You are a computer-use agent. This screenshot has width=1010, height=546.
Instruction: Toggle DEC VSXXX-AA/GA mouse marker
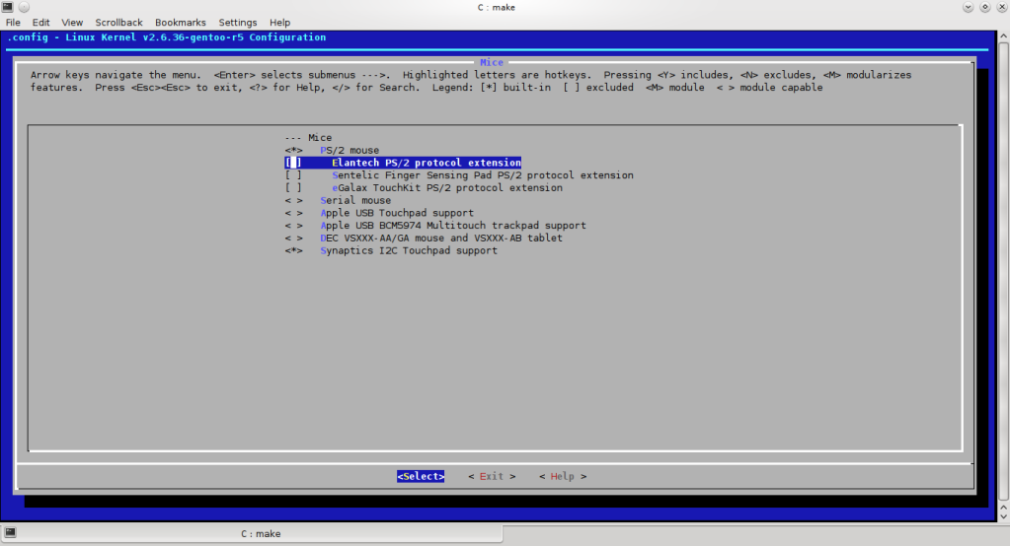click(x=294, y=238)
